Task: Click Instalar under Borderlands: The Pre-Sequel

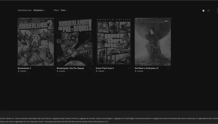Action: point(61,71)
